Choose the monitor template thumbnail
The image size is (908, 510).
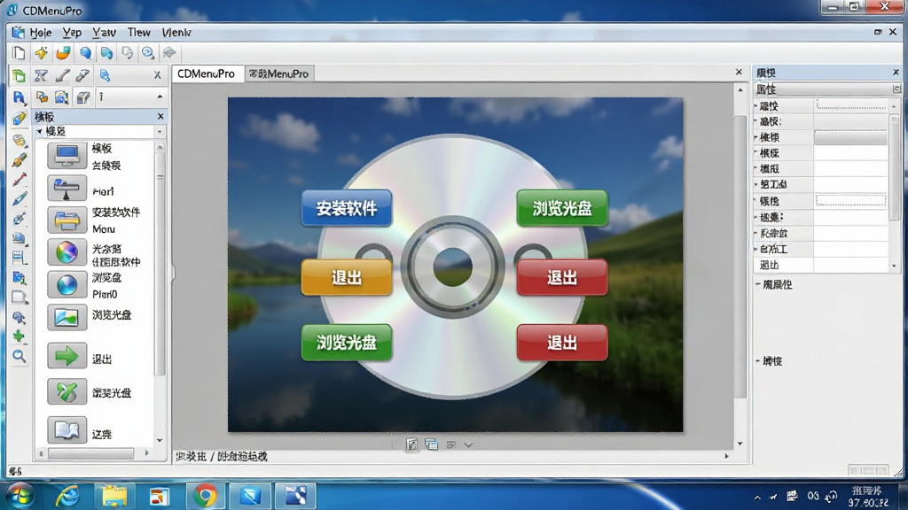67,156
